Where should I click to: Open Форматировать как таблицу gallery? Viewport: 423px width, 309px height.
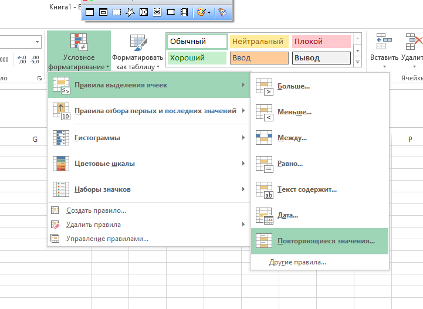click(138, 51)
